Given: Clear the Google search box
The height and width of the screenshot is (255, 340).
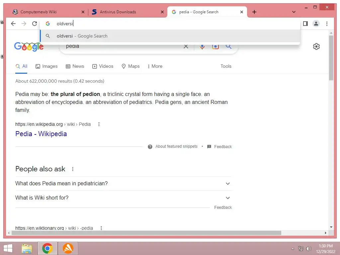Looking at the screenshot, I should click(x=186, y=46).
